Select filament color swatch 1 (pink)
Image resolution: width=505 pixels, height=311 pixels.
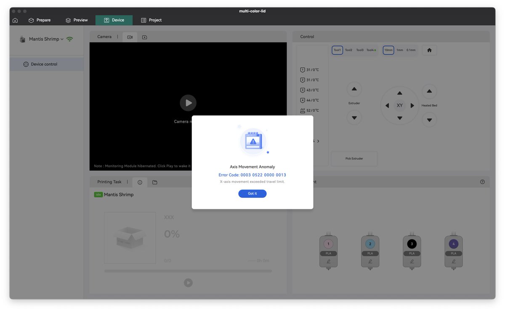point(329,244)
